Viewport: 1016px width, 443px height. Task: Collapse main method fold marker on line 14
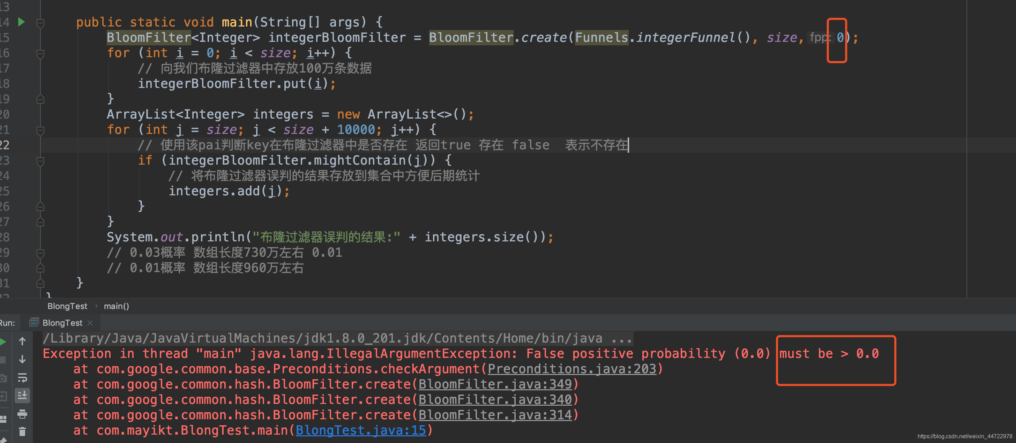point(40,23)
